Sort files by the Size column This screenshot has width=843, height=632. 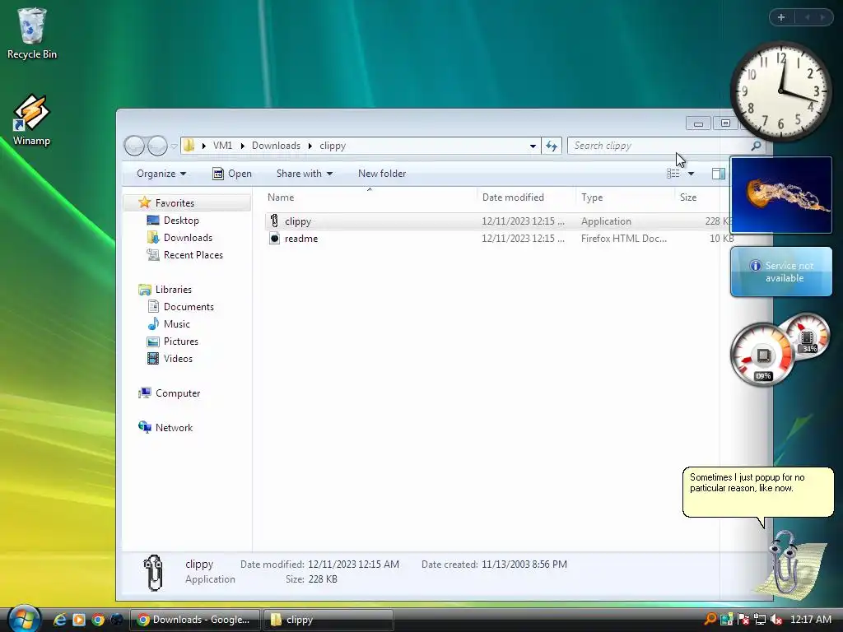688,197
